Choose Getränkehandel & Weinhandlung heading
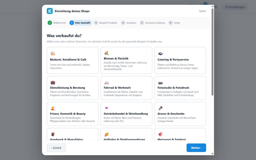Image resolution: width=256 pixels, height=160 pixels. [x=126, y=114]
